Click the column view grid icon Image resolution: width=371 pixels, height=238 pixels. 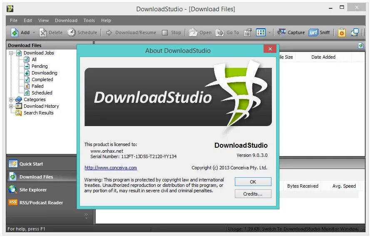(x=261, y=32)
